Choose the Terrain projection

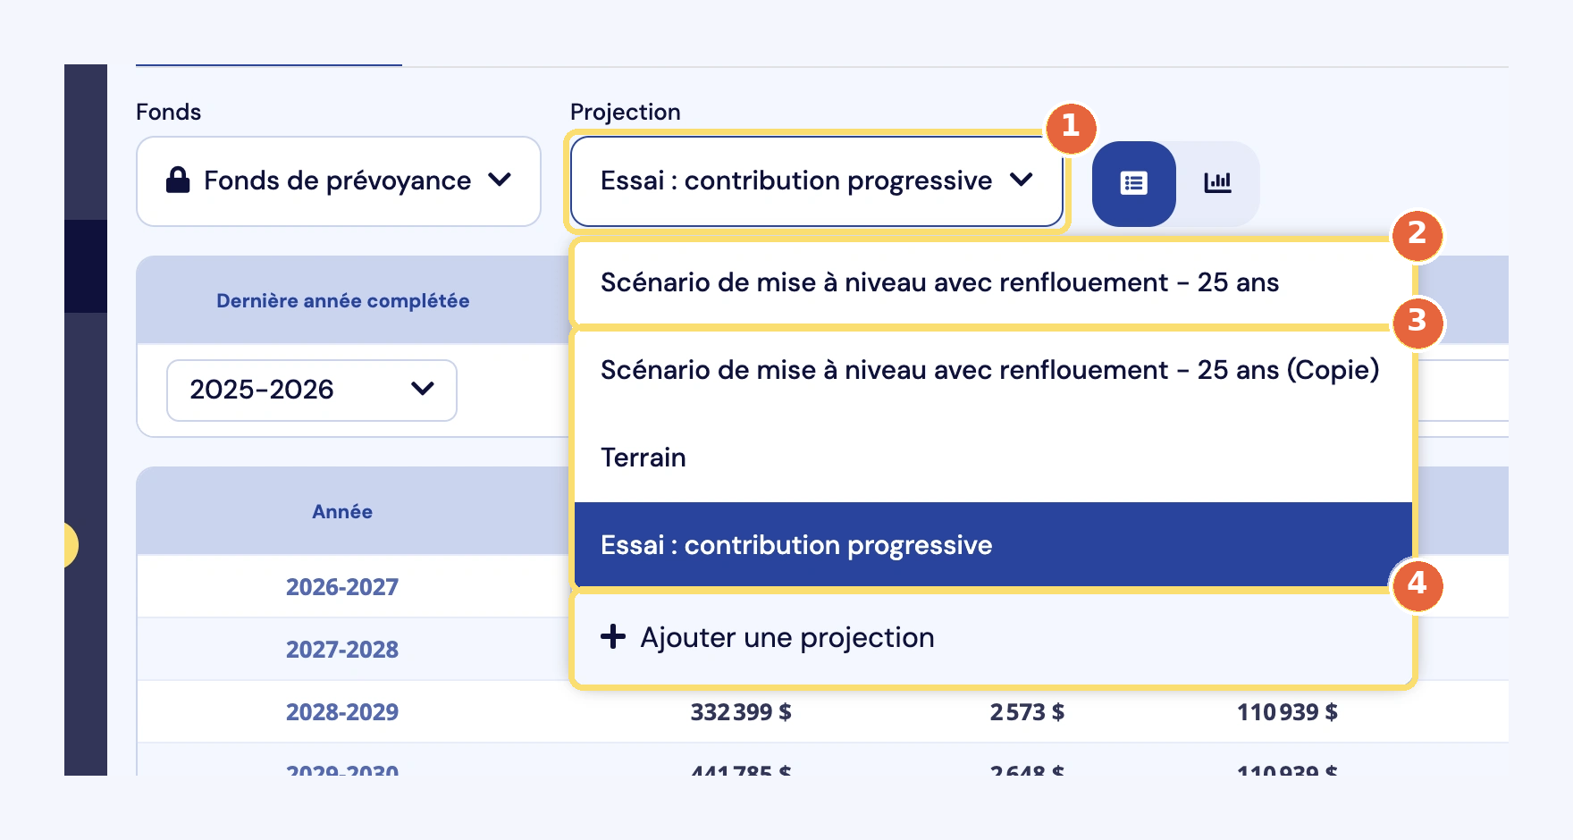pyautogui.click(x=992, y=458)
